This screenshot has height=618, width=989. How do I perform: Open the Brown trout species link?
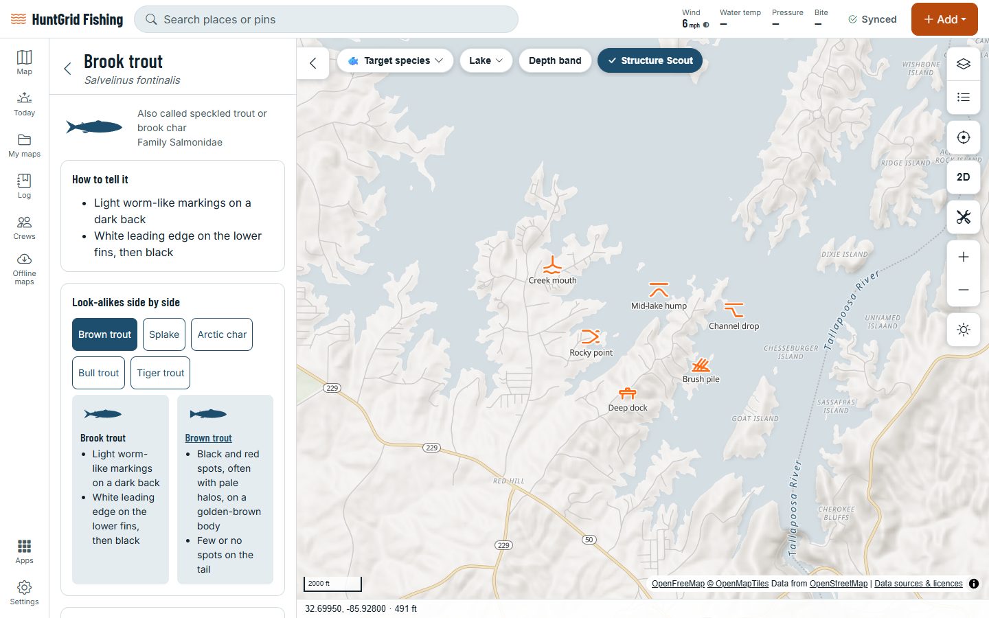[x=208, y=438]
